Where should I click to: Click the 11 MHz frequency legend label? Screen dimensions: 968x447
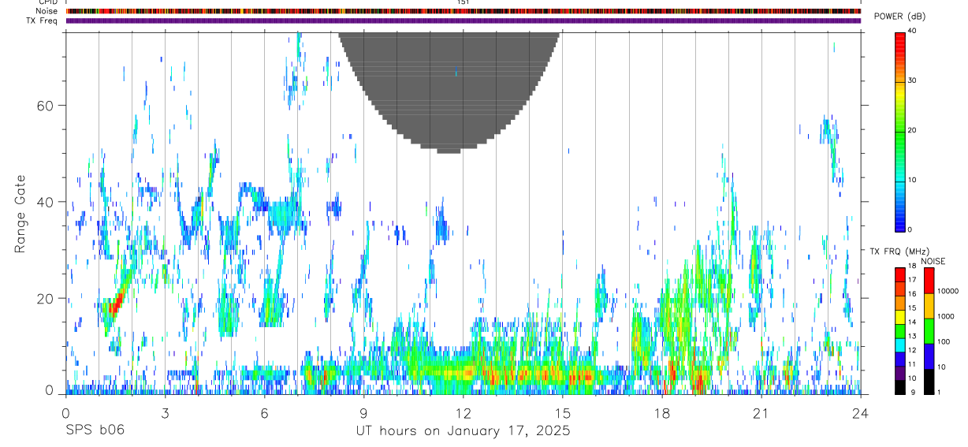click(913, 364)
